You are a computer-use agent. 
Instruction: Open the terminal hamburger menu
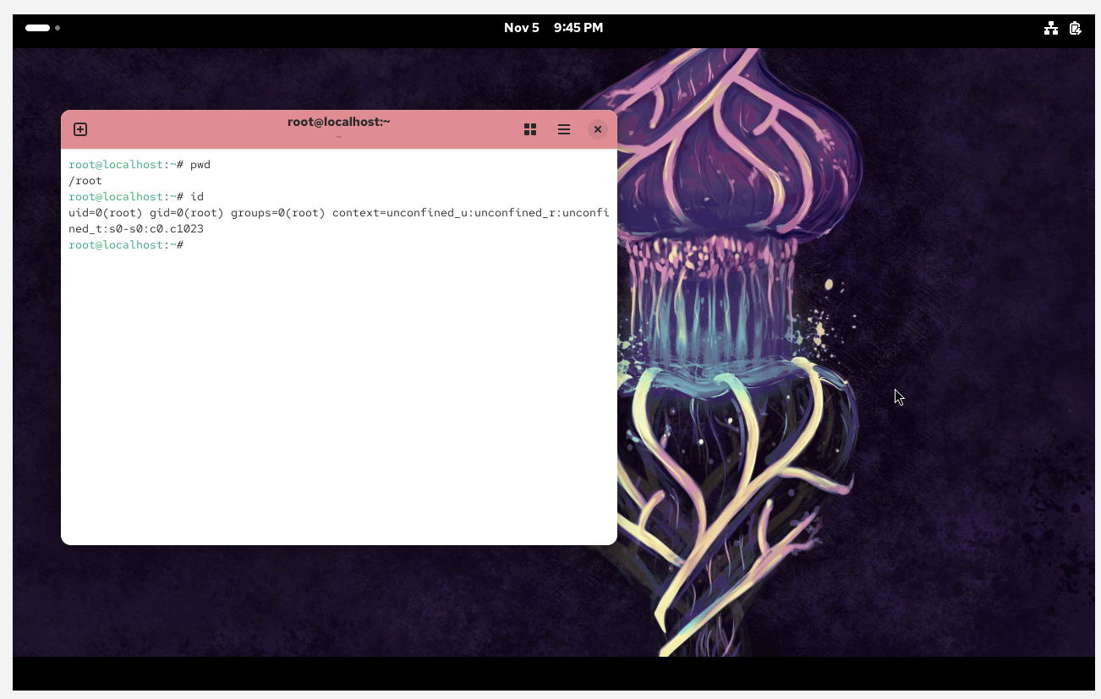[x=564, y=129]
